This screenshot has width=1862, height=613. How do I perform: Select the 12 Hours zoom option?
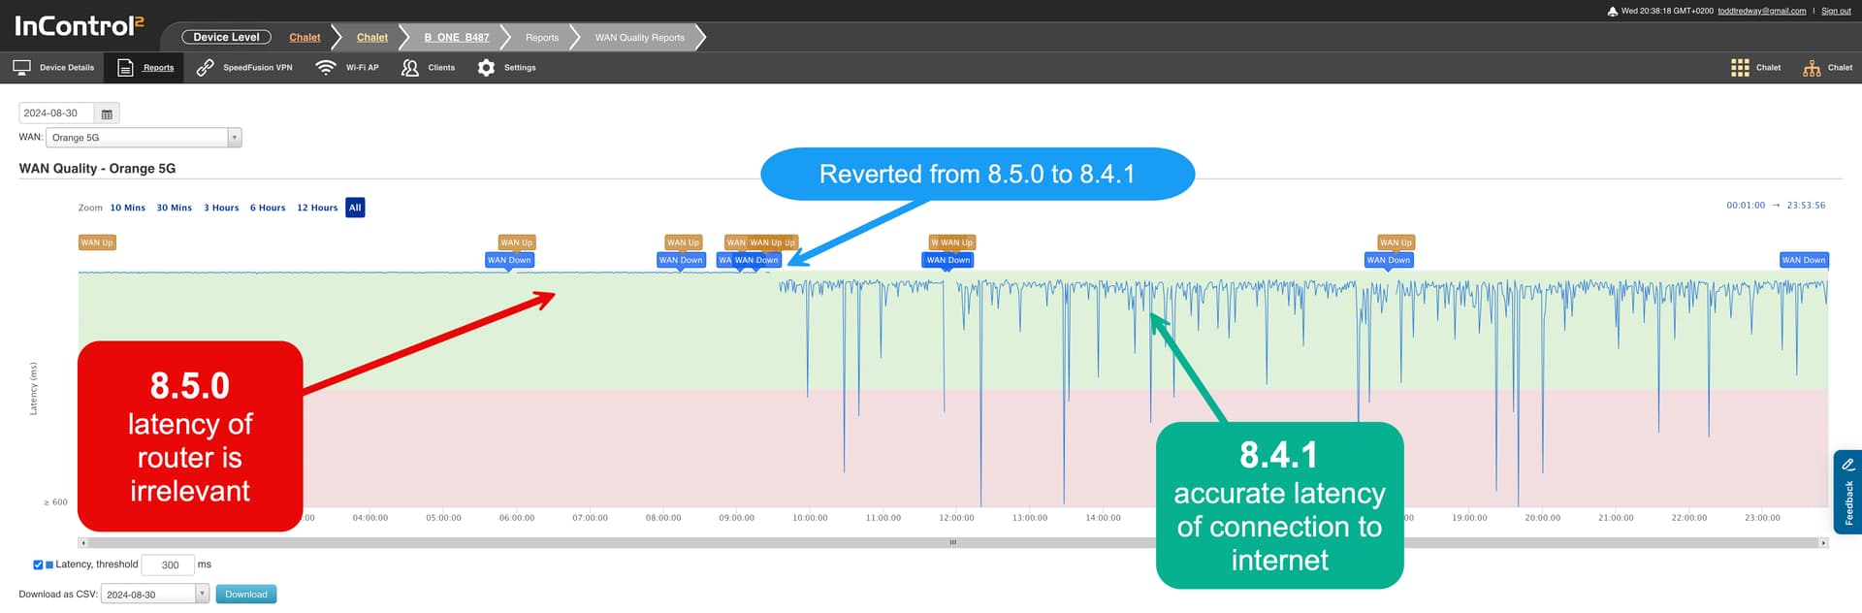317,208
